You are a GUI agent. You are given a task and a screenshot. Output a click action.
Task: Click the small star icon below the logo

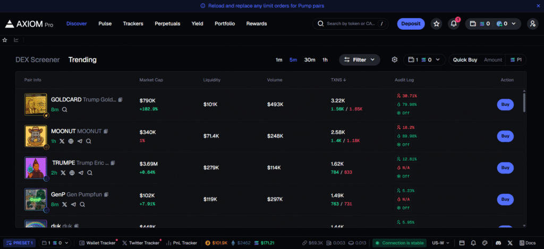click(x=5, y=40)
